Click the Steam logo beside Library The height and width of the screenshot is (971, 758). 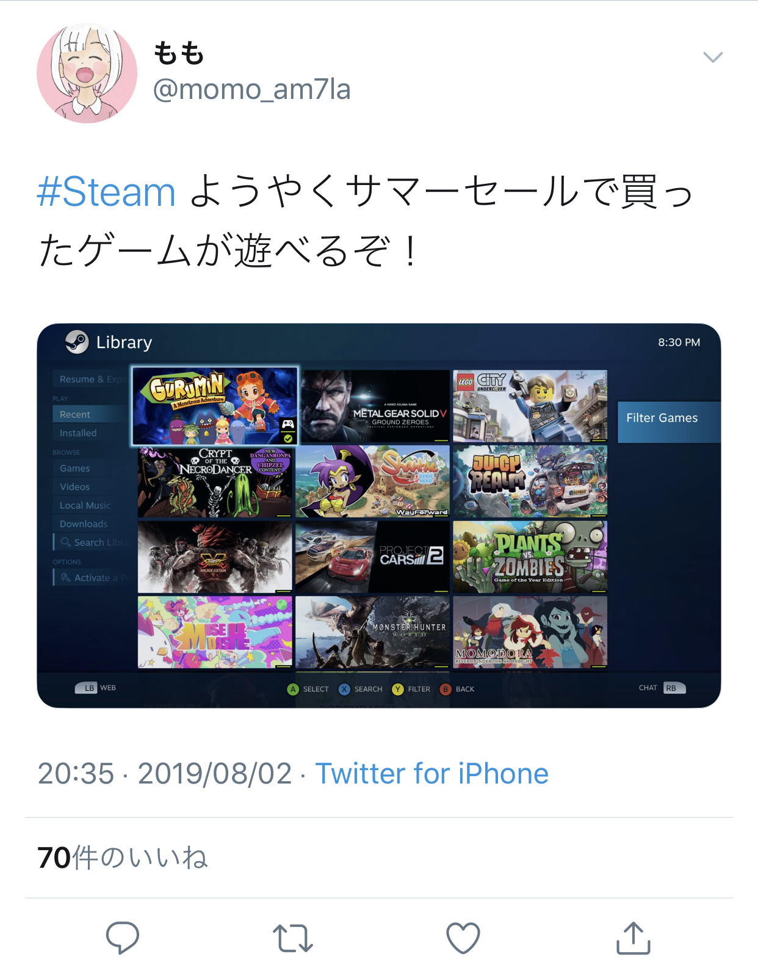77,342
